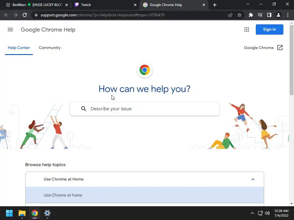Open the Settings gear taskbar icon

(47, 213)
